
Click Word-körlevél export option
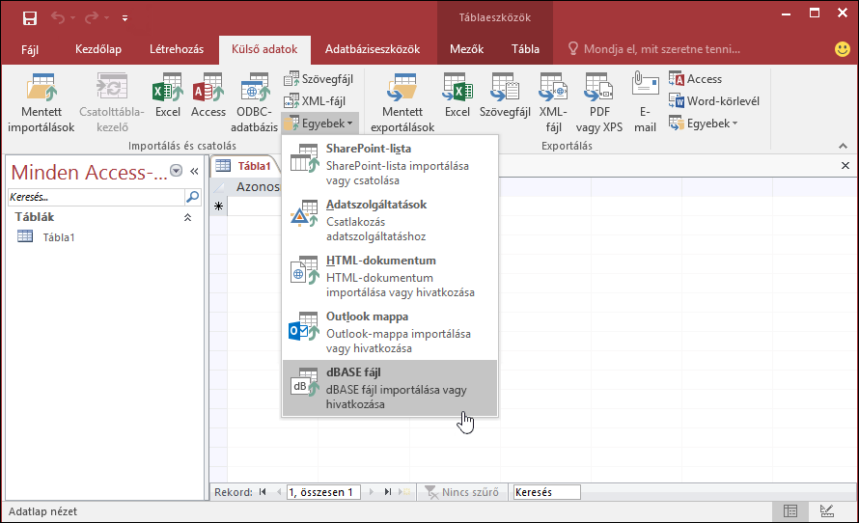click(x=714, y=101)
